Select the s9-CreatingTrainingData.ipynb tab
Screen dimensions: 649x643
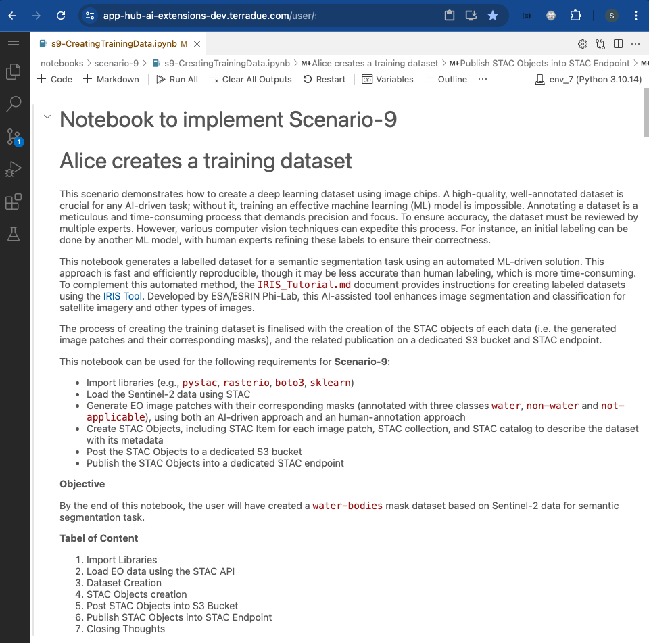point(114,44)
